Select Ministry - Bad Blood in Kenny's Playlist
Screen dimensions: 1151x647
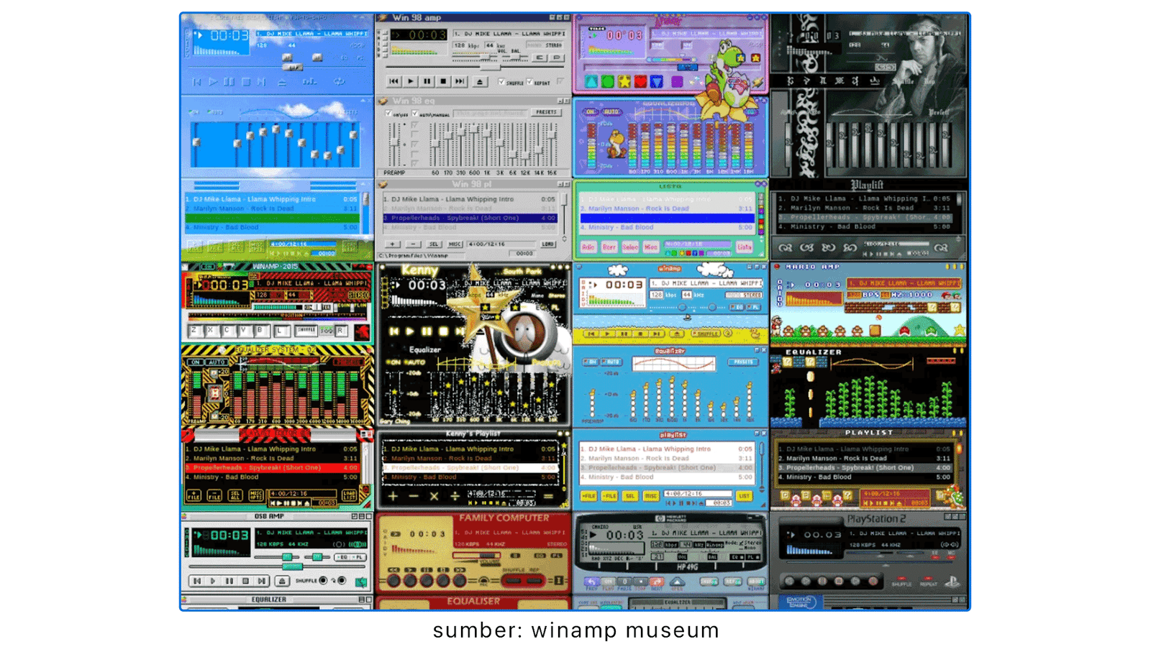[x=470, y=477]
